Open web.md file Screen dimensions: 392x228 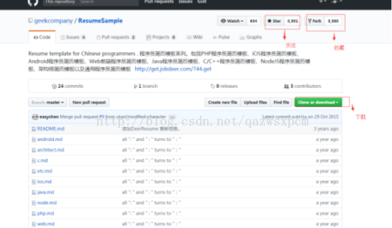[46, 224]
